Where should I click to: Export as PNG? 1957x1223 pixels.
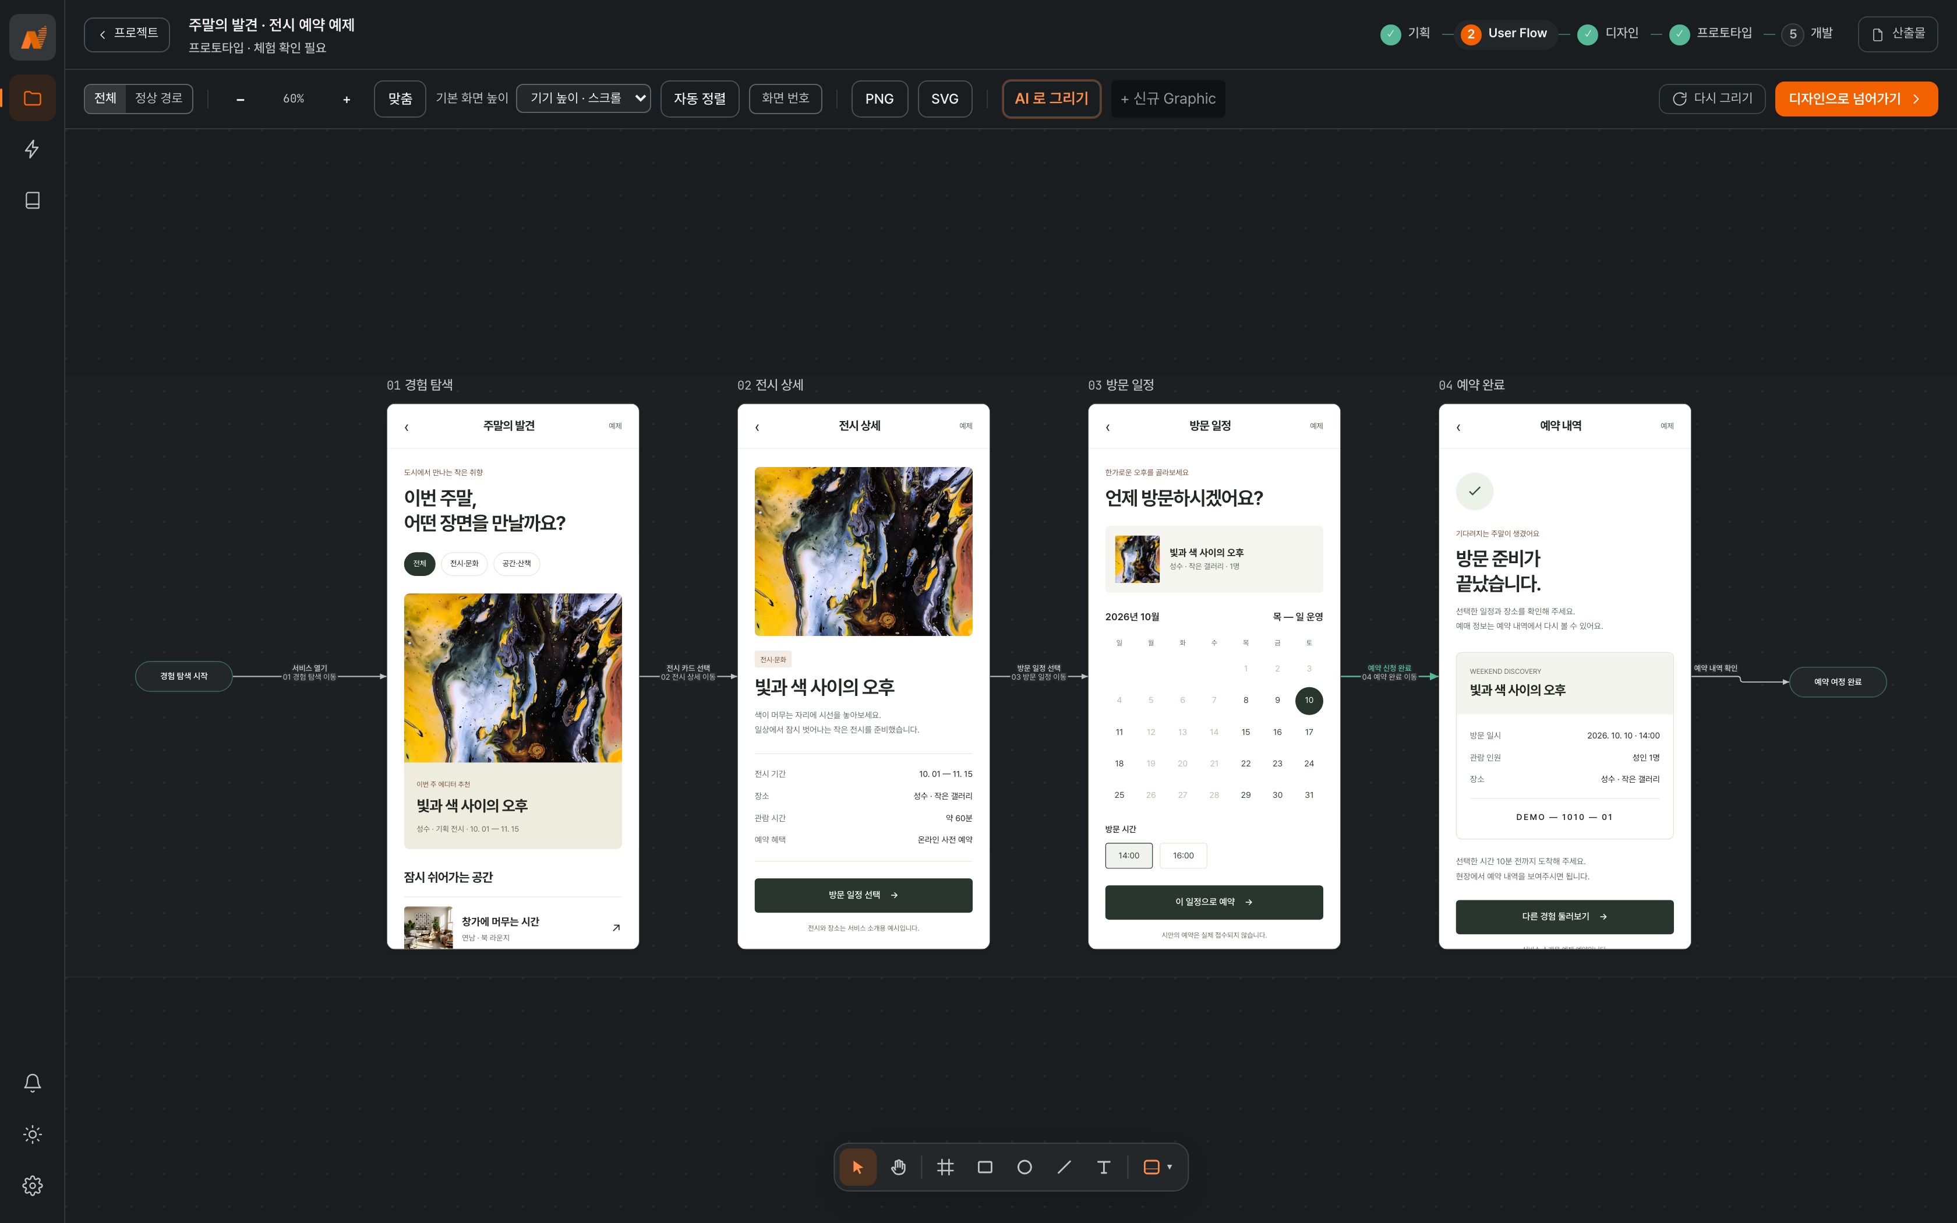click(879, 98)
